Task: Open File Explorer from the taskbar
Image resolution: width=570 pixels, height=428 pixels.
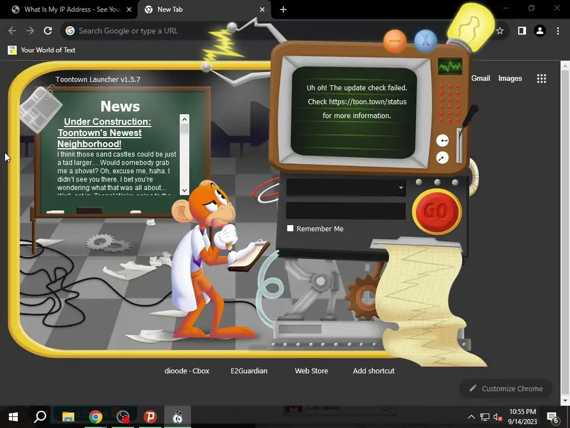Action: (68, 417)
